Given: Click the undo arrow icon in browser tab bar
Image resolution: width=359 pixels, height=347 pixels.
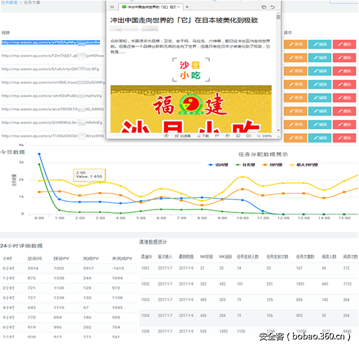Looking at the screenshot, I should (x=273, y=6).
